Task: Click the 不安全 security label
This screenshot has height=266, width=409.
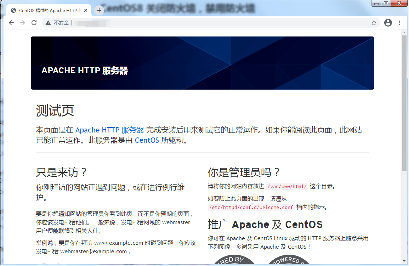Action: point(61,23)
